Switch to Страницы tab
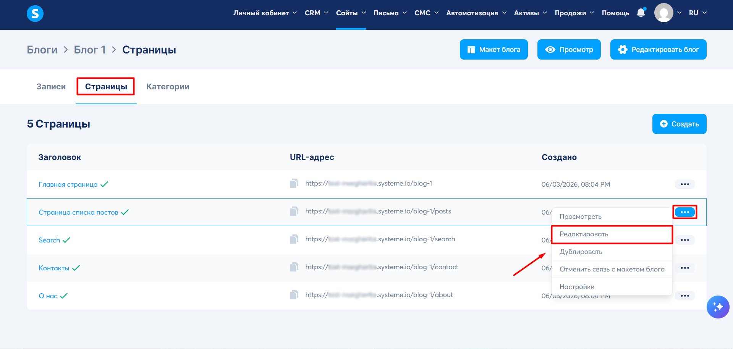The width and height of the screenshot is (733, 349). point(106,87)
